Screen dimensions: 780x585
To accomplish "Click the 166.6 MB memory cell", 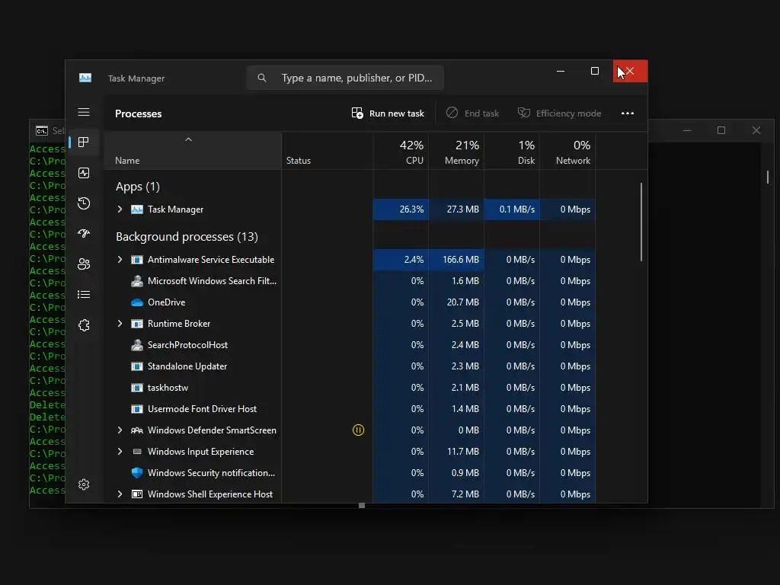I will pos(456,260).
